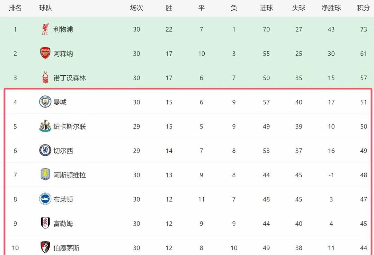Open the 曼城 team link

pos(60,102)
